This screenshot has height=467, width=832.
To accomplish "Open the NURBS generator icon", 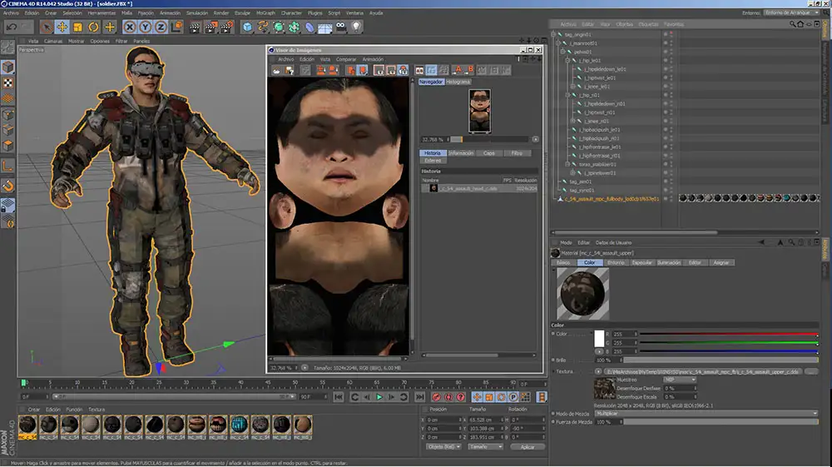I will (279, 27).
